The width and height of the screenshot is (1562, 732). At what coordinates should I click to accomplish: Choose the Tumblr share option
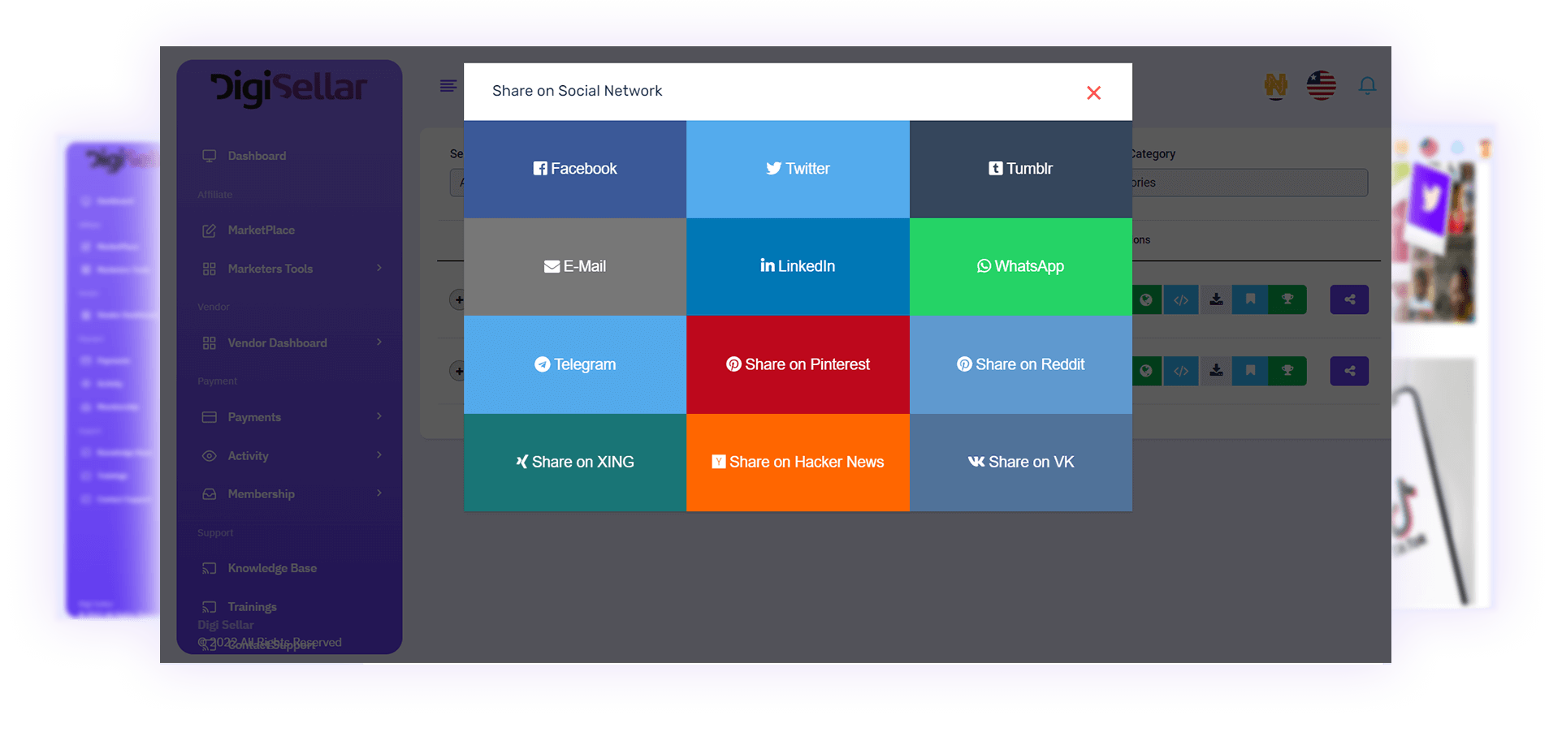[x=1021, y=169]
